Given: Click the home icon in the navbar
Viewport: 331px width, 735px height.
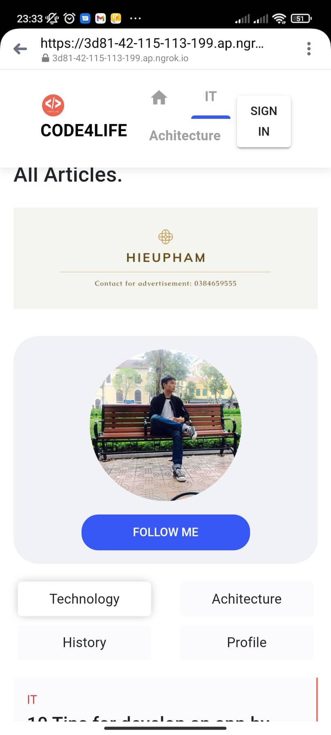Looking at the screenshot, I should tap(159, 98).
